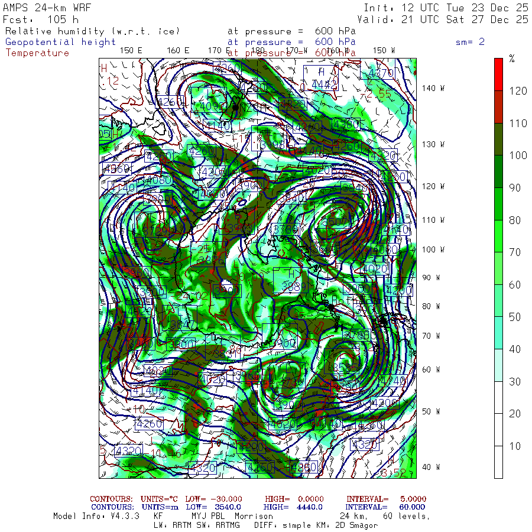Viewport: 532px width, 532px height.
Task: Click the bright red top colorbar segment
Action: point(498,74)
